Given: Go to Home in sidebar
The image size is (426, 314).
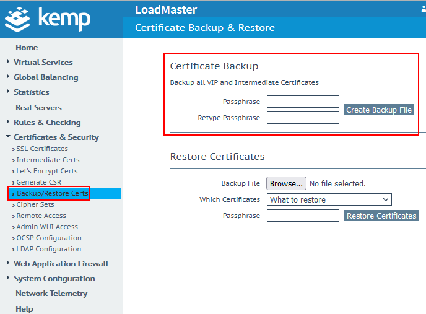Looking at the screenshot, I should point(27,48).
